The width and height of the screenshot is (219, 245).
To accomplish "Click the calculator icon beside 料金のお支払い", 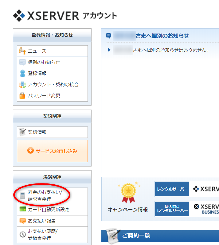I will coord(22,196).
